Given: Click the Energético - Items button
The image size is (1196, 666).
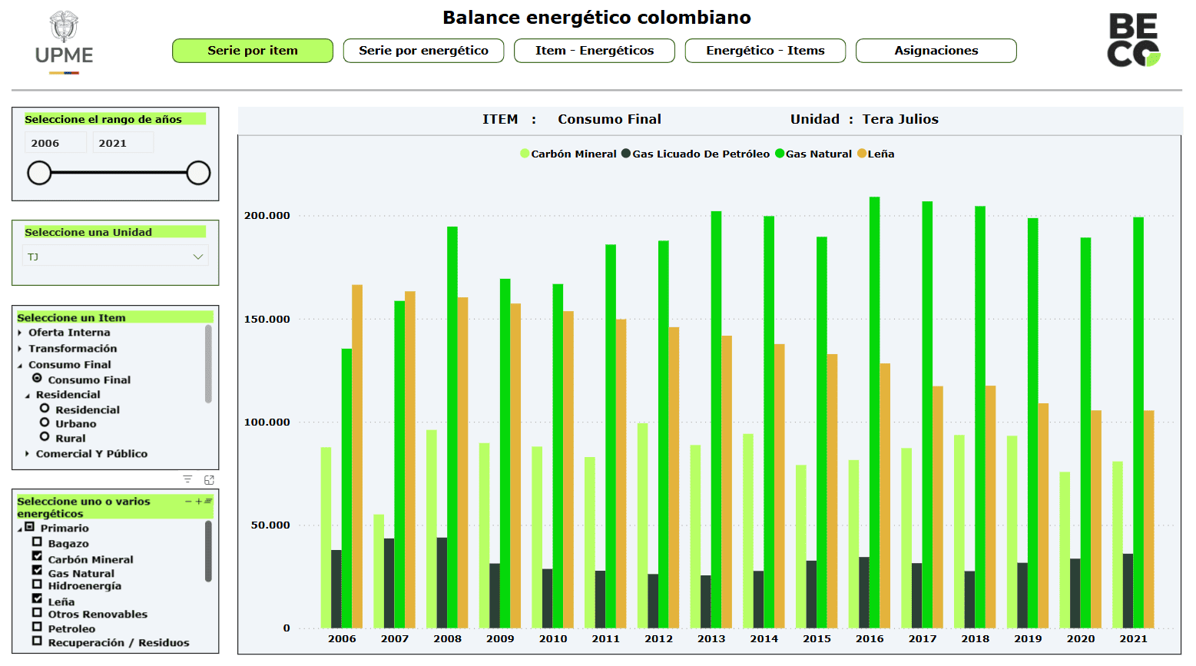Looking at the screenshot, I should click(765, 51).
